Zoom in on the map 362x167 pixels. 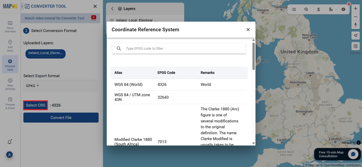coord(356,8)
